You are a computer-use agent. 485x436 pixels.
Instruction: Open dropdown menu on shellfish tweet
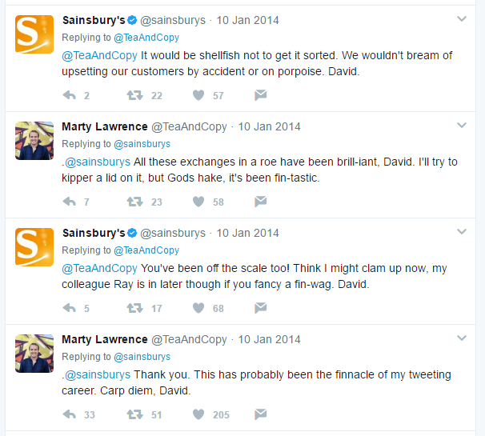point(462,18)
